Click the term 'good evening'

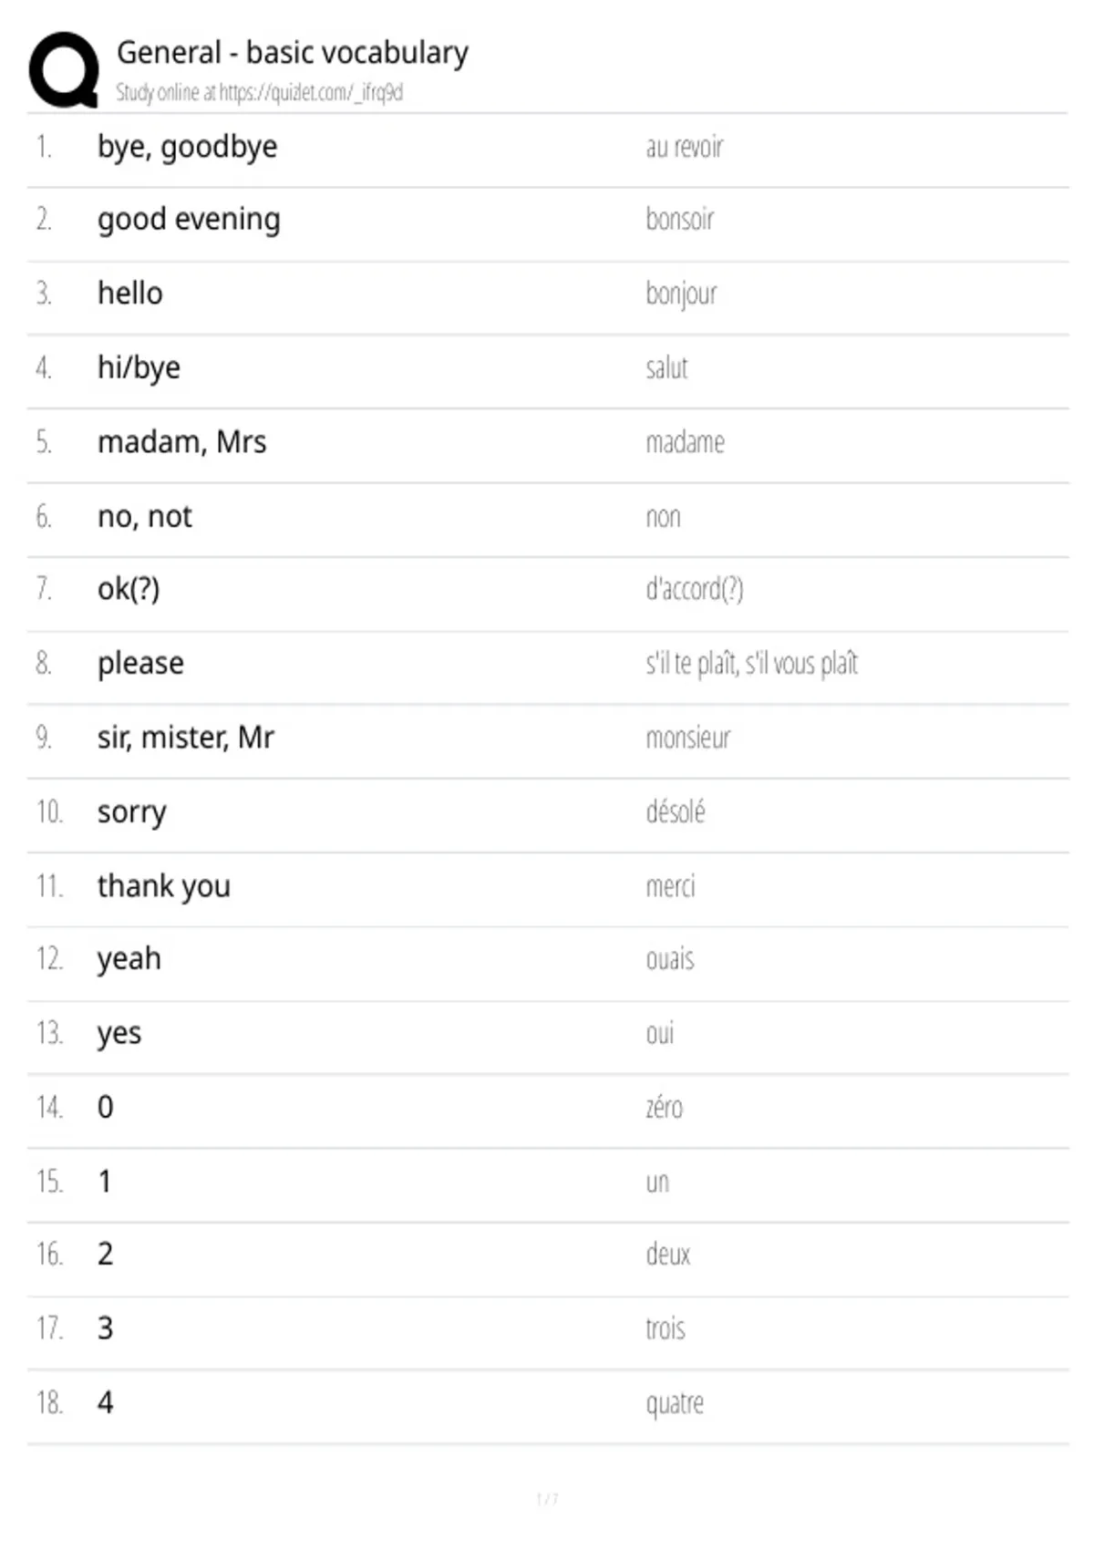pyautogui.click(x=189, y=221)
